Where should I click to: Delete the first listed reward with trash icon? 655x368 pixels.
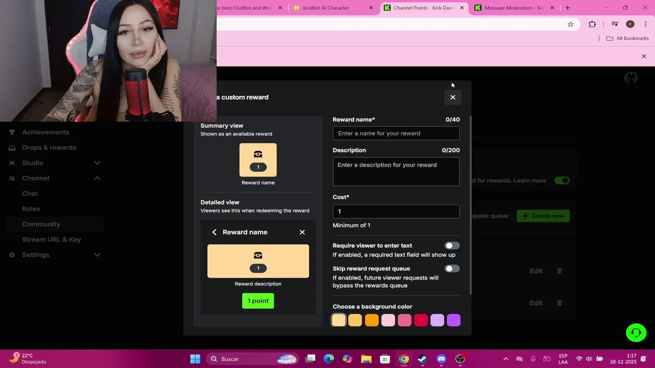pos(559,271)
